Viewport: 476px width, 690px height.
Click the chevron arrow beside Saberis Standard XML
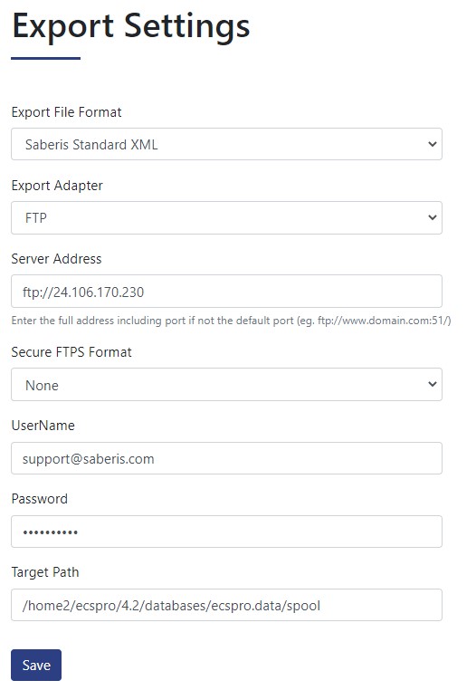[x=433, y=144]
